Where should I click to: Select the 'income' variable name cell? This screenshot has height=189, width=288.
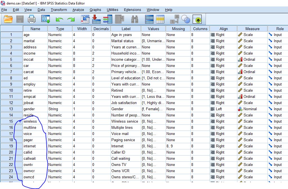[x=35, y=53]
